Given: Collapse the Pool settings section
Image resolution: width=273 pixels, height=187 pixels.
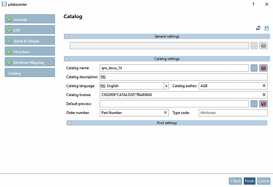Looking at the screenshot, I should [69, 123].
